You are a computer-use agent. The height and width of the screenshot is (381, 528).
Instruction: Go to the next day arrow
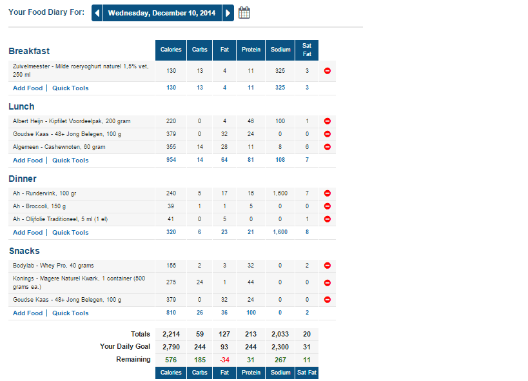228,13
